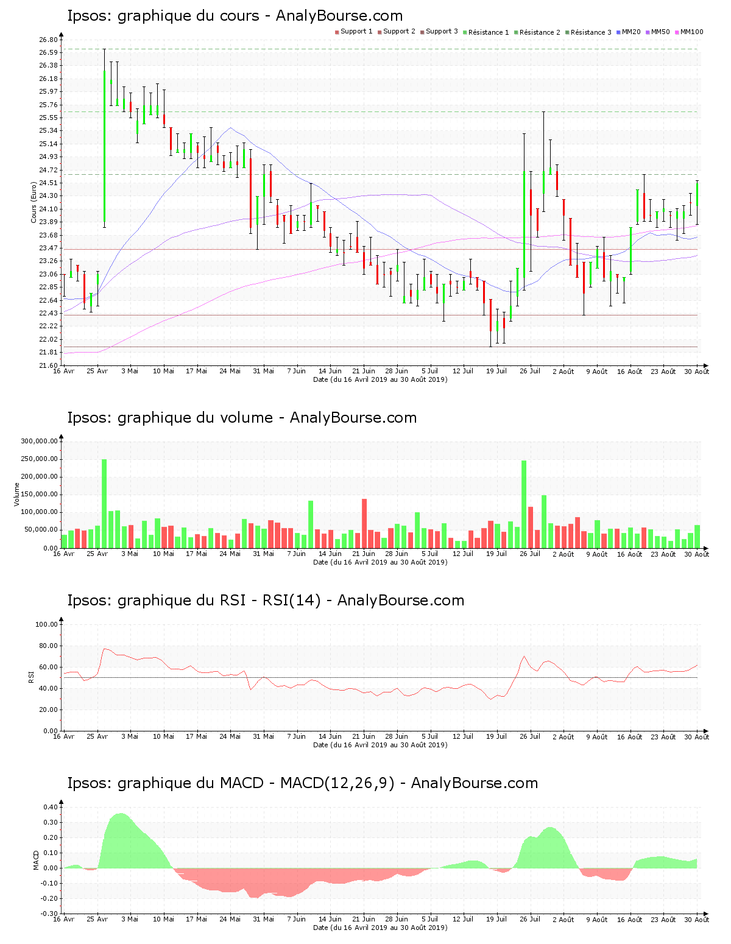This screenshot has height=944, width=731.
Task: Click the vertical 'MACD' axis label
Action: click(36, 860)
